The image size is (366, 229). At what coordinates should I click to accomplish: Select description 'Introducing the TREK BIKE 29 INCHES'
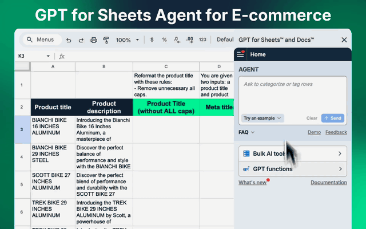[x=104, y=212]
